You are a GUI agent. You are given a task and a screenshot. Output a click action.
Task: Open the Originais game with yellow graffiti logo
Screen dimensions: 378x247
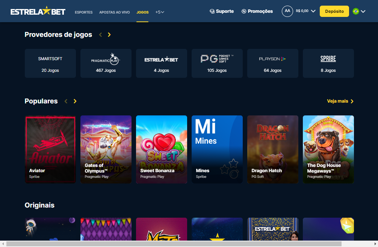[162, 229]
